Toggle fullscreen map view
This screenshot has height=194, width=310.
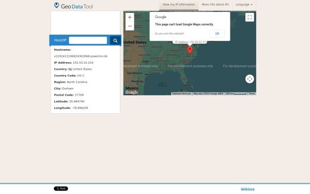pos(250,17)
